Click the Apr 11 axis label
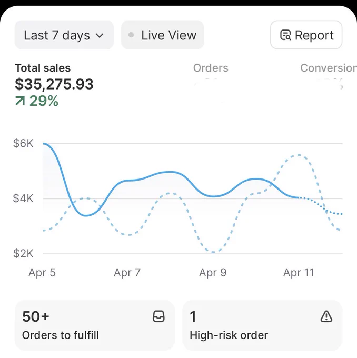Image resolution: width=357 pixels, height=358 pixels. (299, 273)
